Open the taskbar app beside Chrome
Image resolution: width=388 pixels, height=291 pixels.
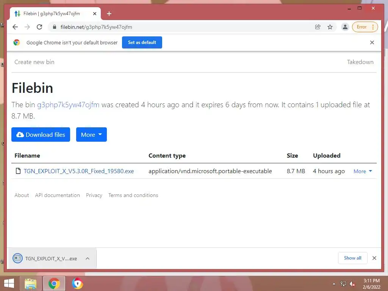click(77, 283)
